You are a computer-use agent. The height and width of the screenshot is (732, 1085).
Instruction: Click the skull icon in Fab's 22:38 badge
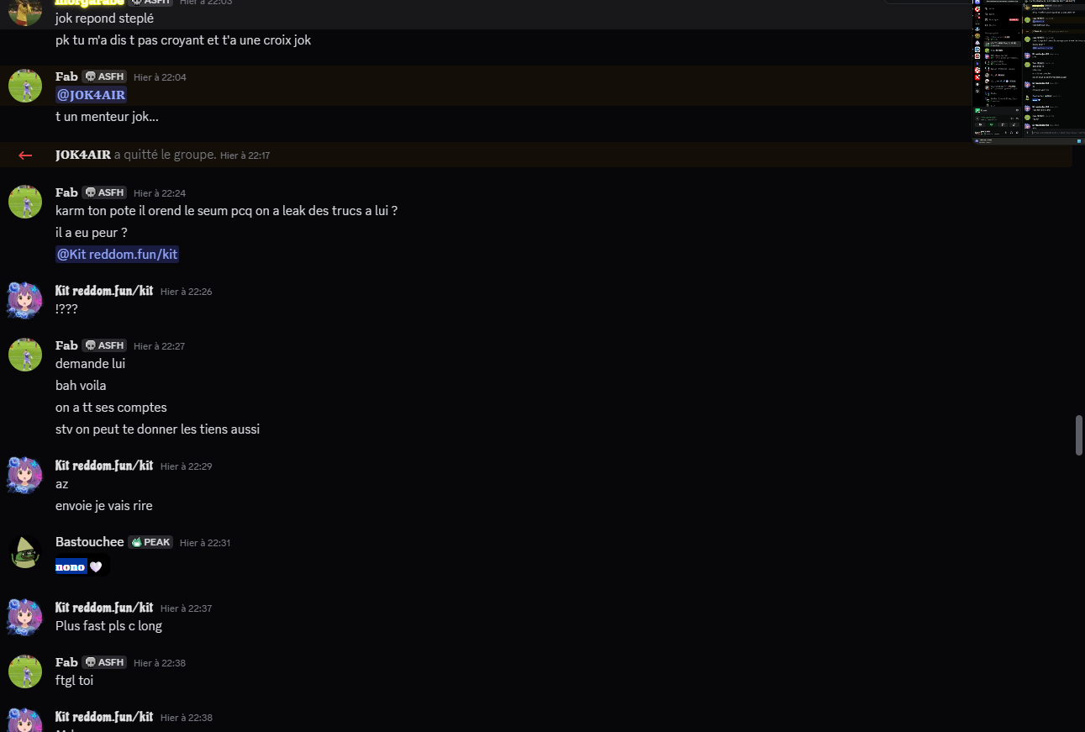tap(91, 662)
